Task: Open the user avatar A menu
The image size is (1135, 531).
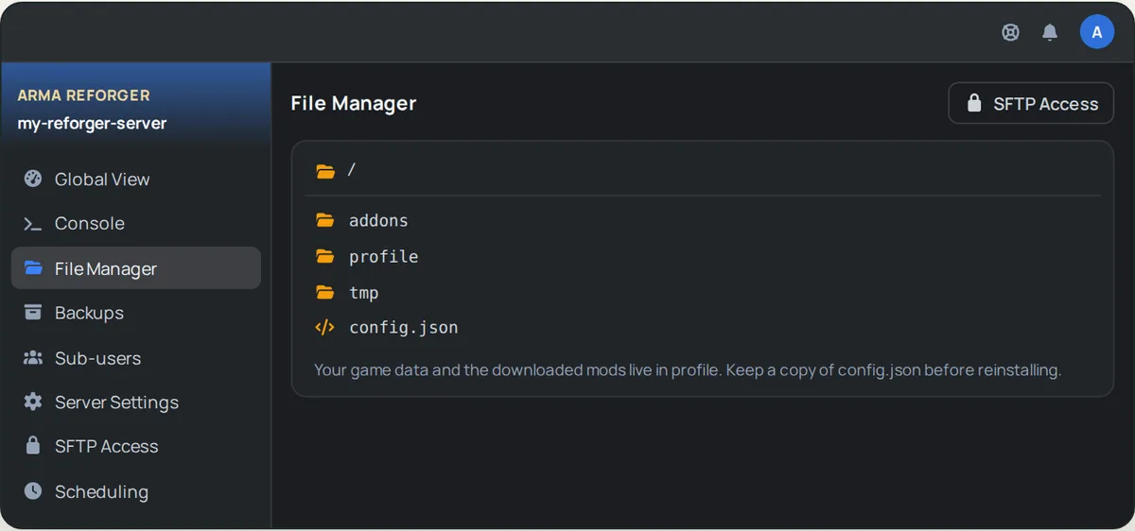Action: click(x=1097, y=32)
